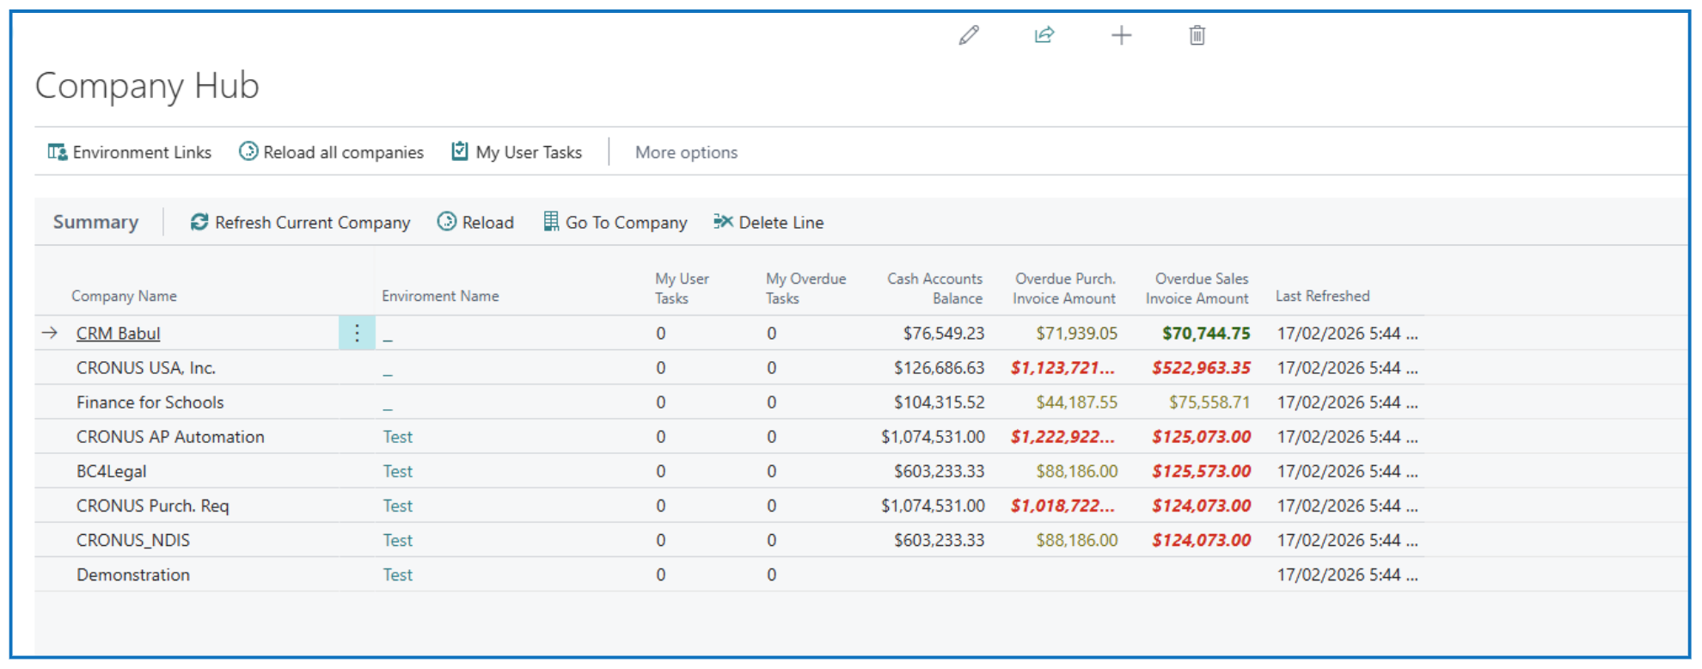Open My User Tasks
The height and width of the screenshot is (669, 1702).
[517, 152]
